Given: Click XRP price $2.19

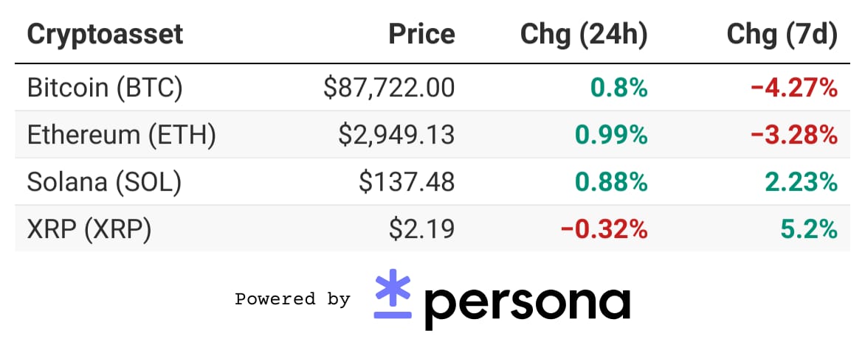Looking at the screenshot, I should (422, 229).
